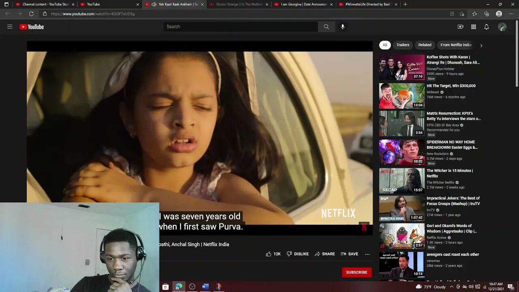Mute the Yeh Kaali Kaali Ankhein tab
This screenshot has width=519, height=292.
(154, 4)
